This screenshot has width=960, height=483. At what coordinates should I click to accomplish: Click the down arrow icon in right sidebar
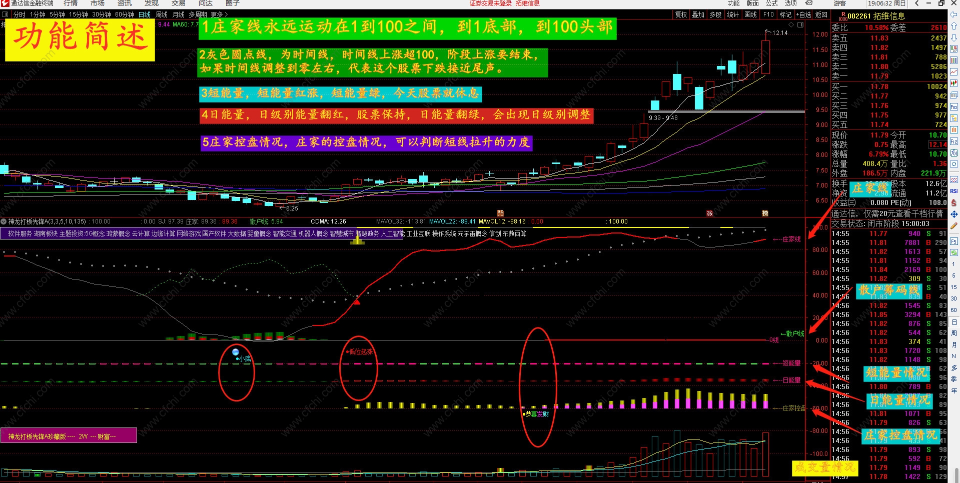(x=954, y=37)
